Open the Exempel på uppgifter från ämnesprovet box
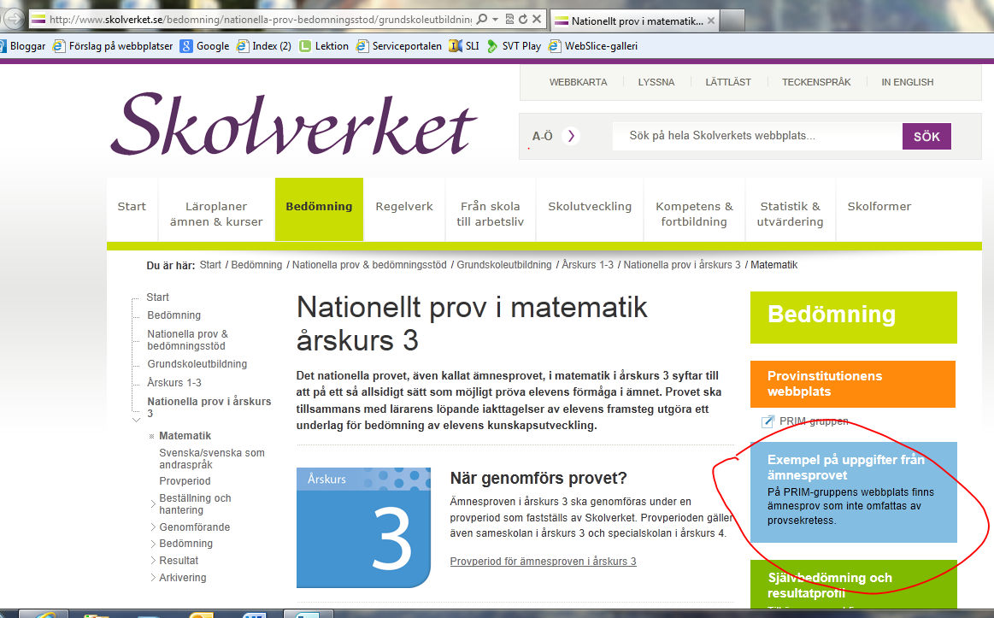The image size is (994, 618). point(853,492)
